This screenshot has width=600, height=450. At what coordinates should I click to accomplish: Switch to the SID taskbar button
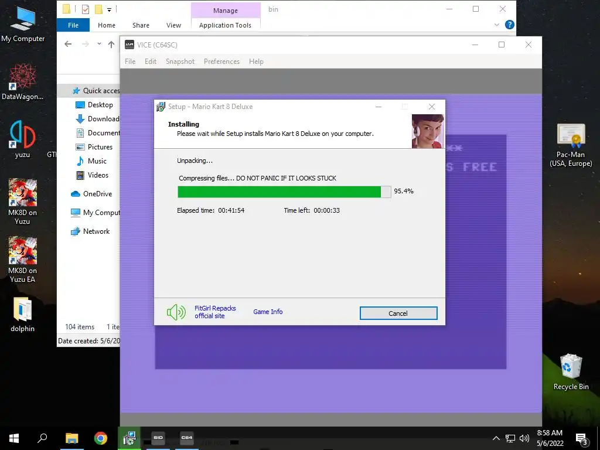(158, 438)
